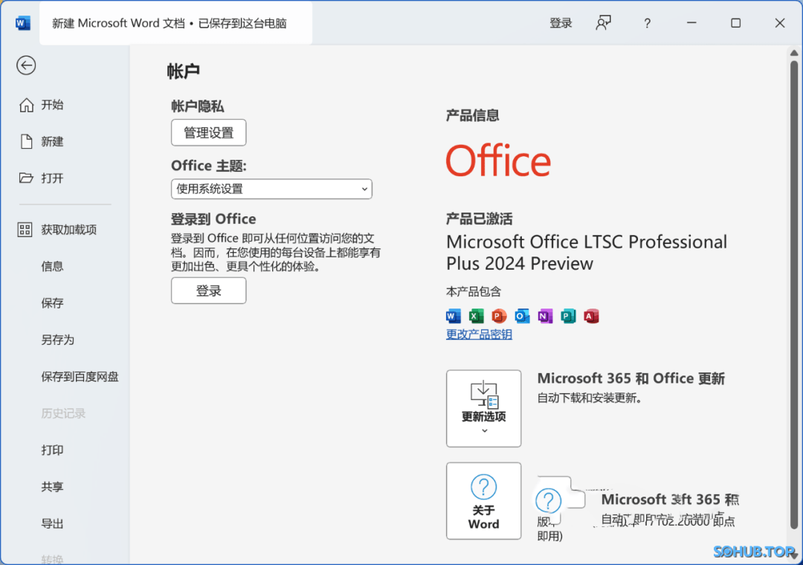Click the red Office logo
This screenshot has width=803, height=565.
click(498, 161)
